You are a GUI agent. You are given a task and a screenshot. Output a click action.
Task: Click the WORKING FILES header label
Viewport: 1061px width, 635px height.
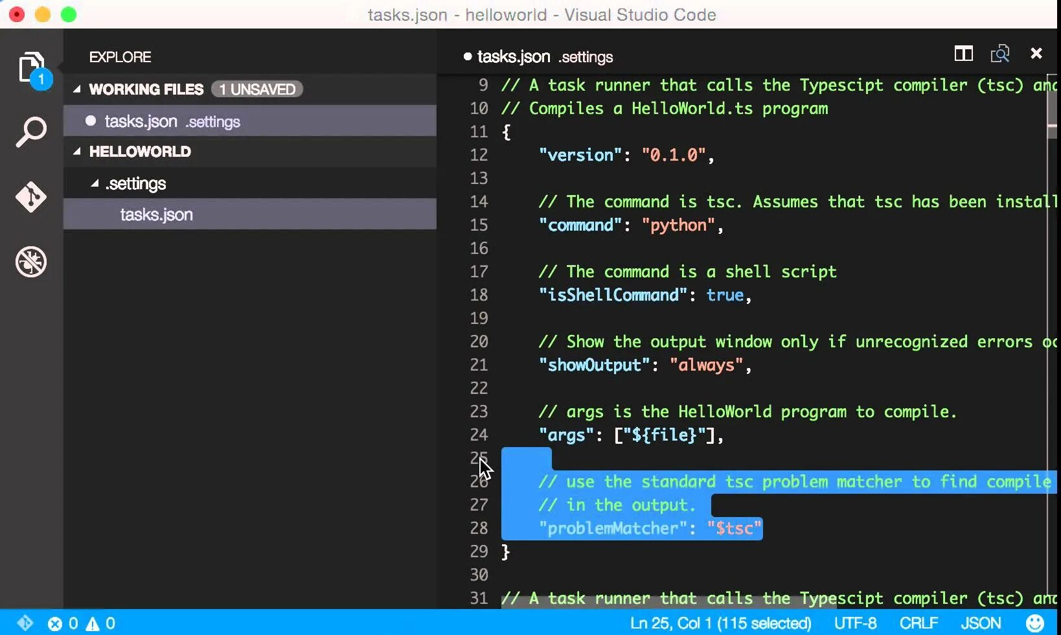(146, 89)
